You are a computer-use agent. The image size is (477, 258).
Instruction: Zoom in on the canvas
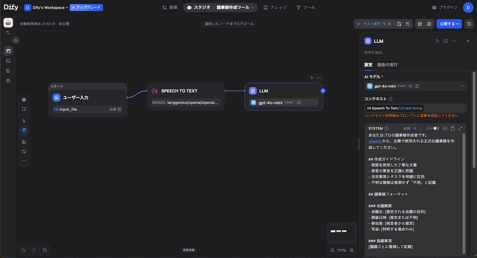coord(353,250)
